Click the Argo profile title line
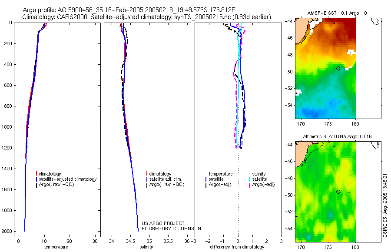Screen dimensions: 391x252 pos(129,10)
